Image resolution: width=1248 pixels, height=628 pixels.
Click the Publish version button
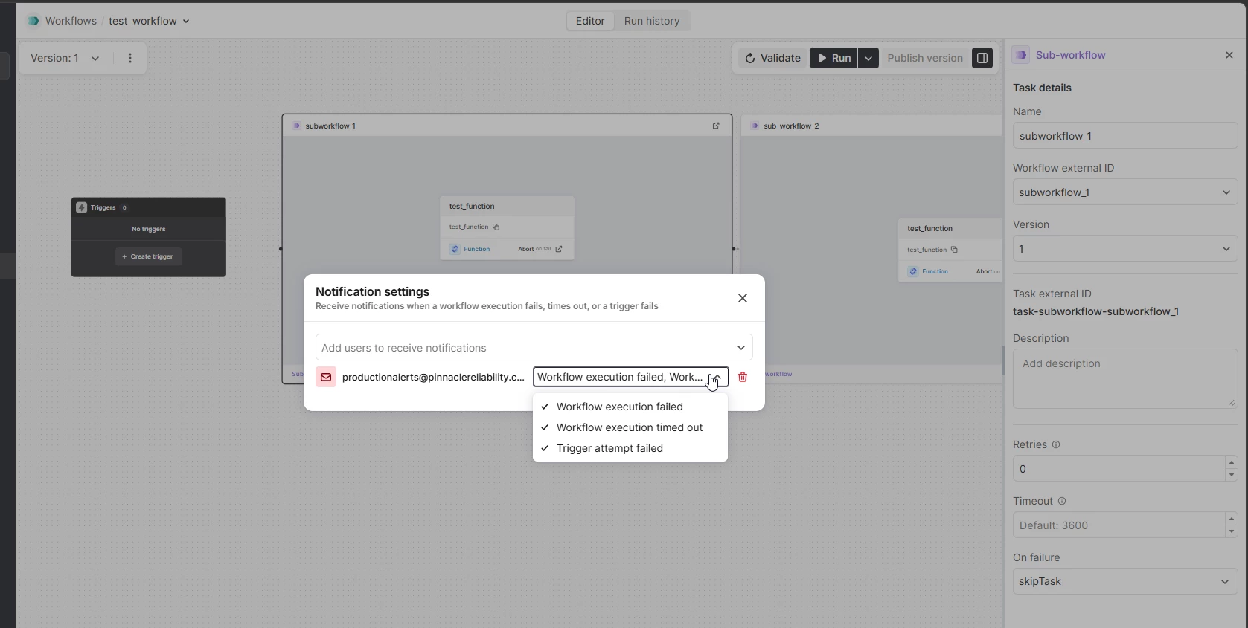tap(925, 58)
